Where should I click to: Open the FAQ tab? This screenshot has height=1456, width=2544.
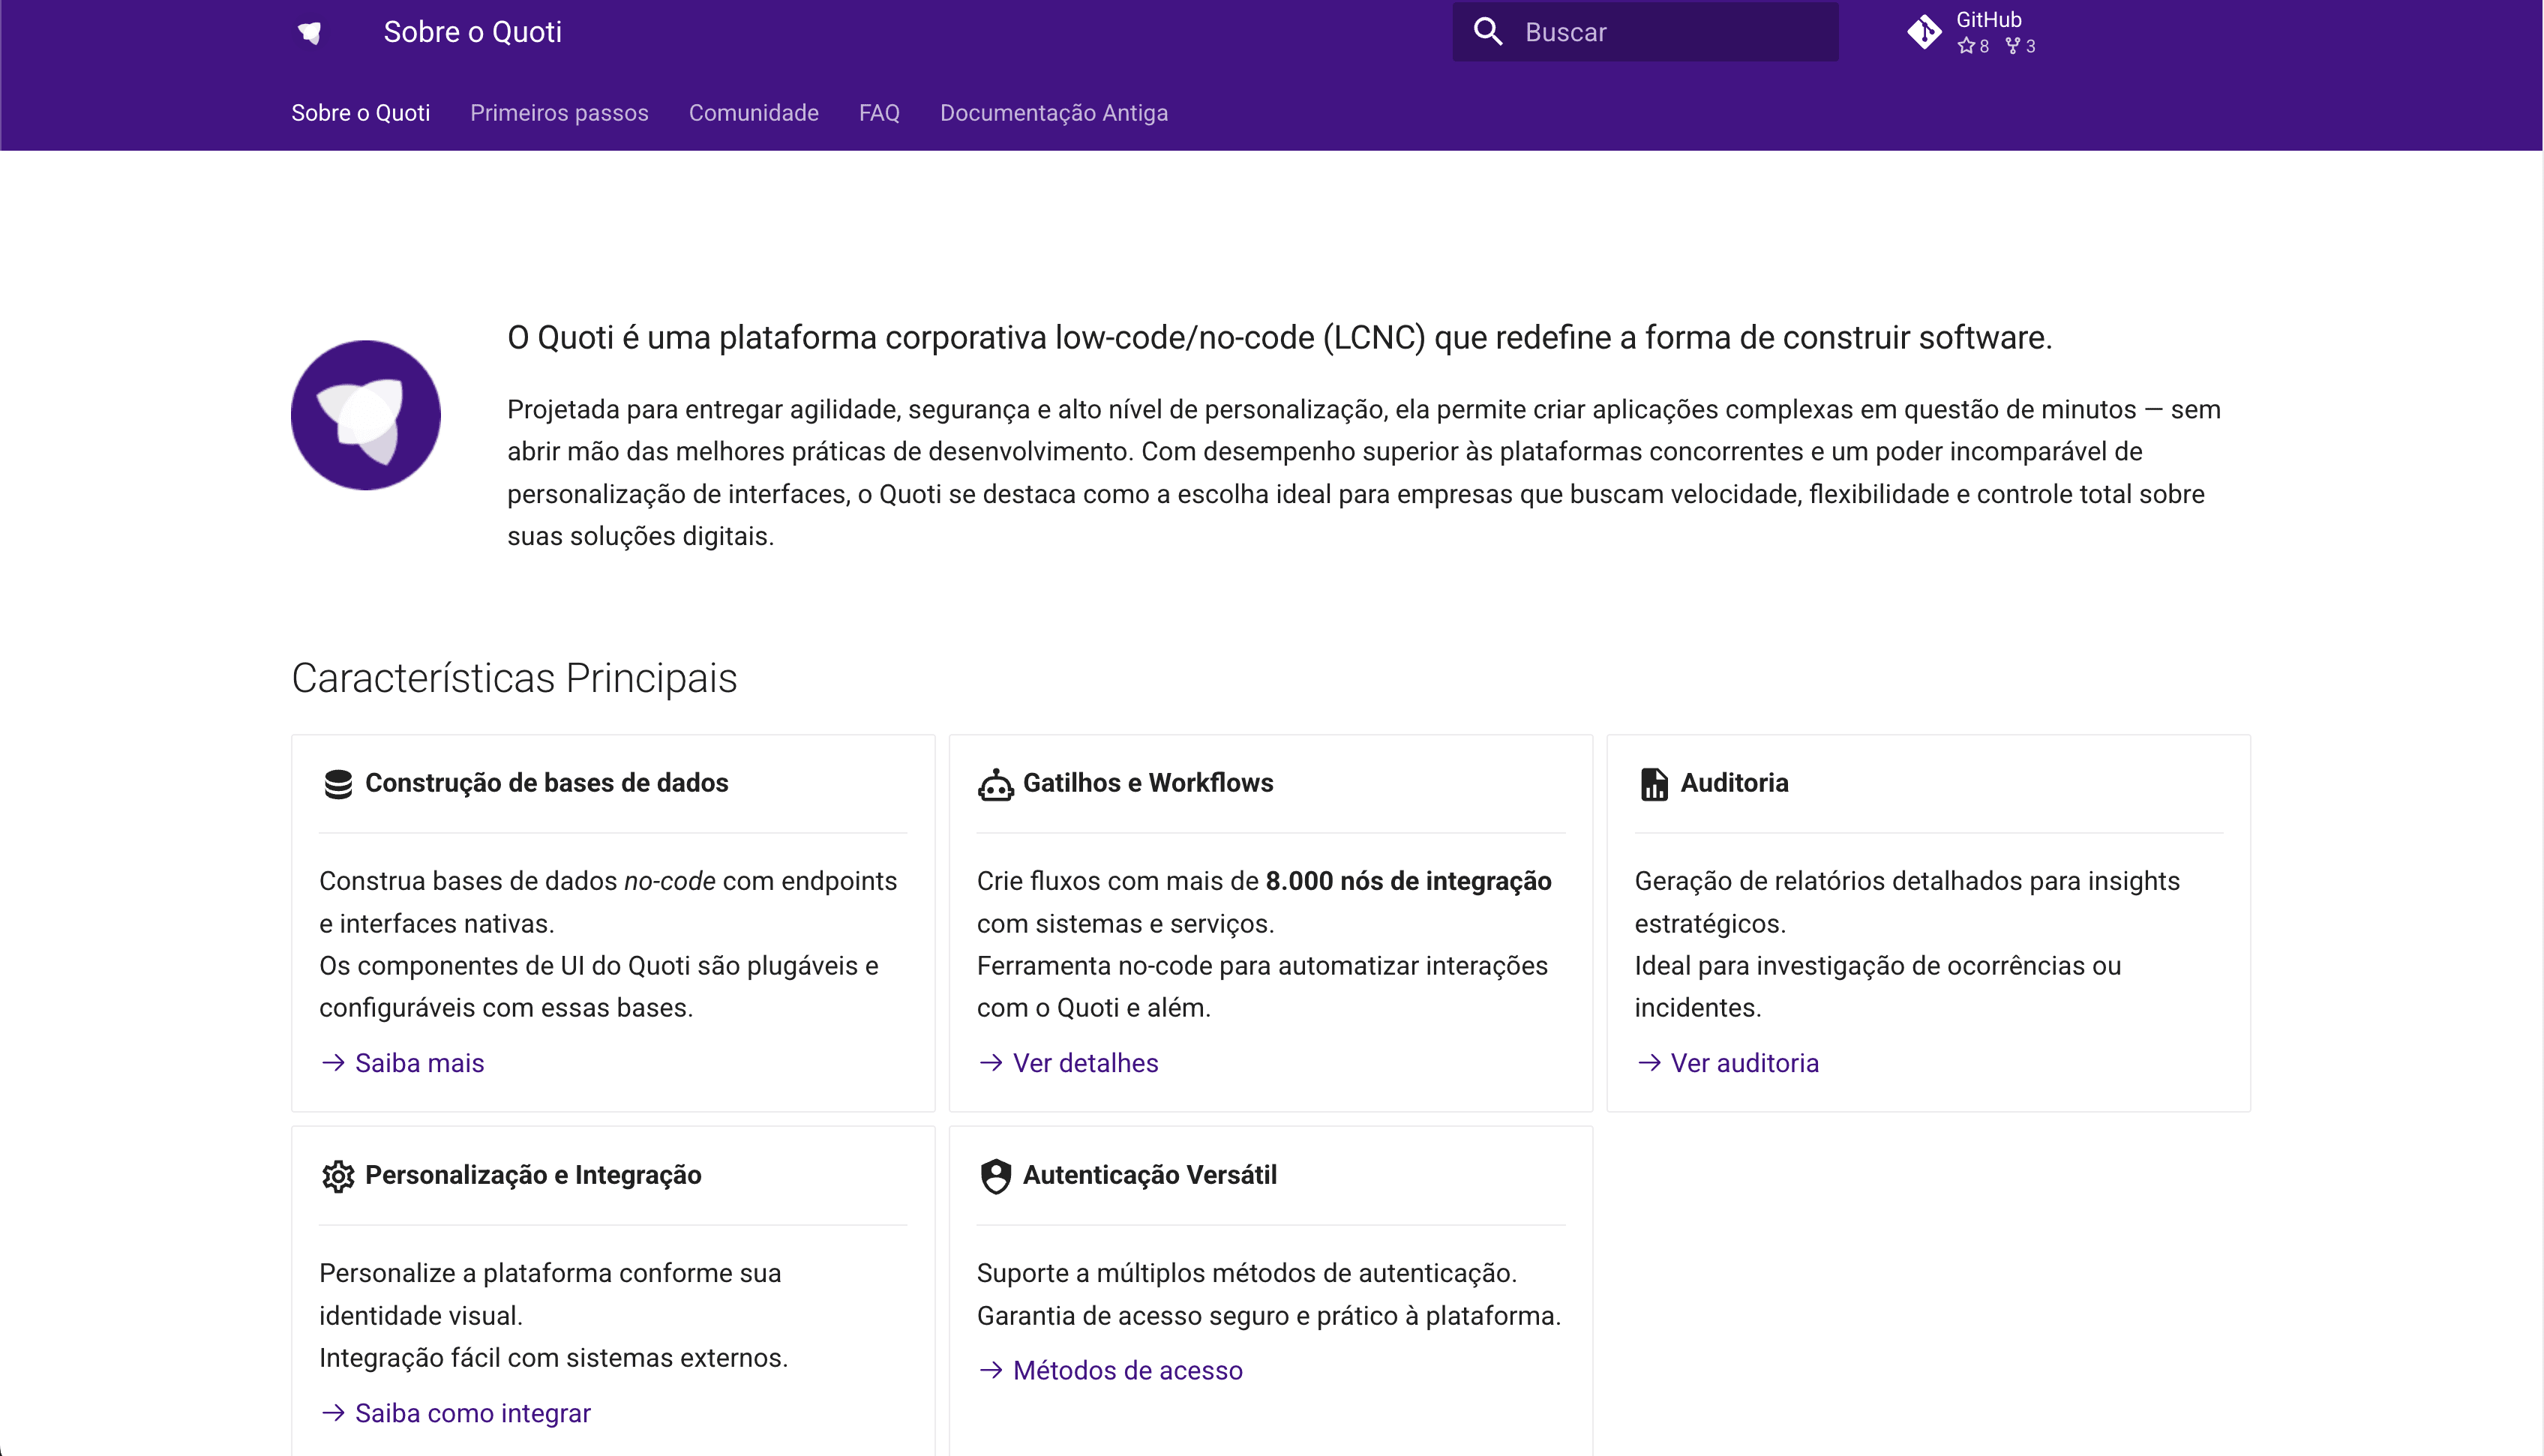[879, 113]
